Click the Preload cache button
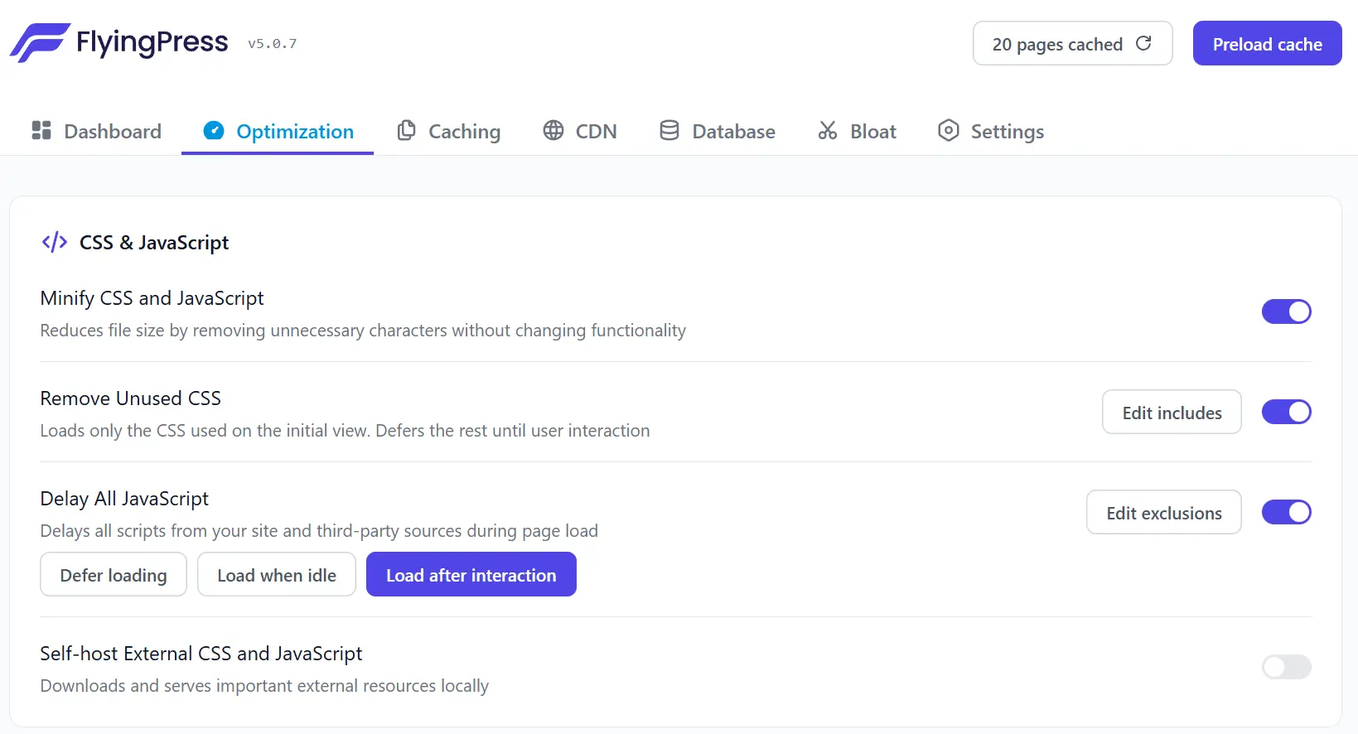The width and height of the screenshot is (1358, 734). click(1267, 43)
